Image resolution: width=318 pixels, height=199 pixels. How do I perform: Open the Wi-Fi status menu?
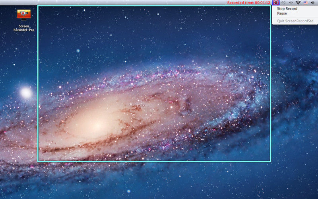[x=298, y=3]
